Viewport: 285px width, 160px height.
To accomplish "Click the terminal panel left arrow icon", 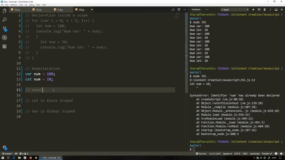I will (x=270, y=10).
